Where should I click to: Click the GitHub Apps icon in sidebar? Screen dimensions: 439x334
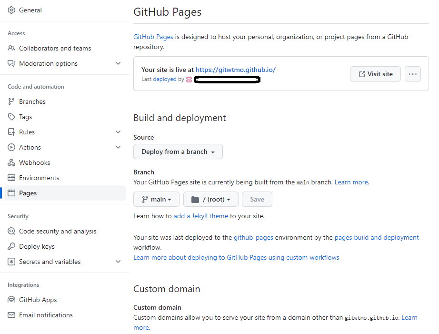(11, 300)
